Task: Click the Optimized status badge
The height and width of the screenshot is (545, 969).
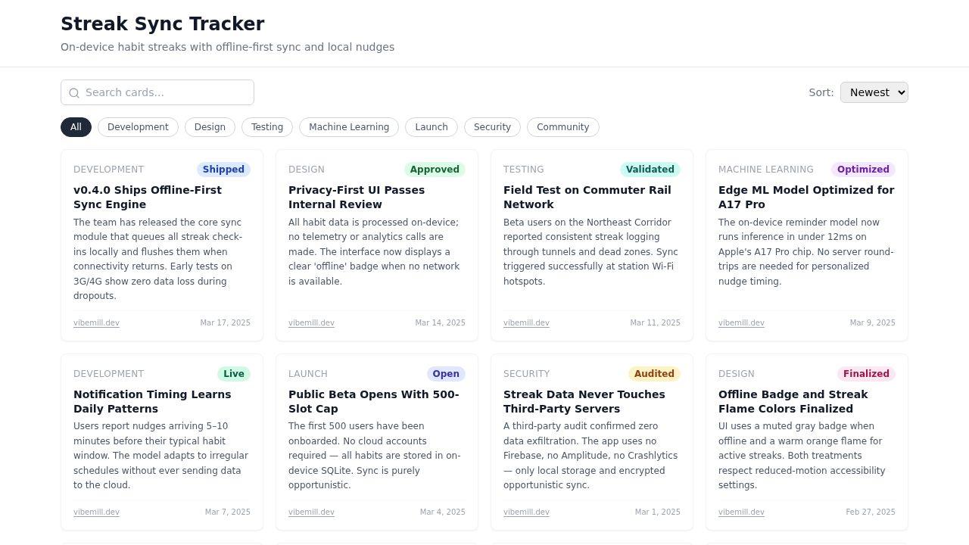Action: pos(863,170)
